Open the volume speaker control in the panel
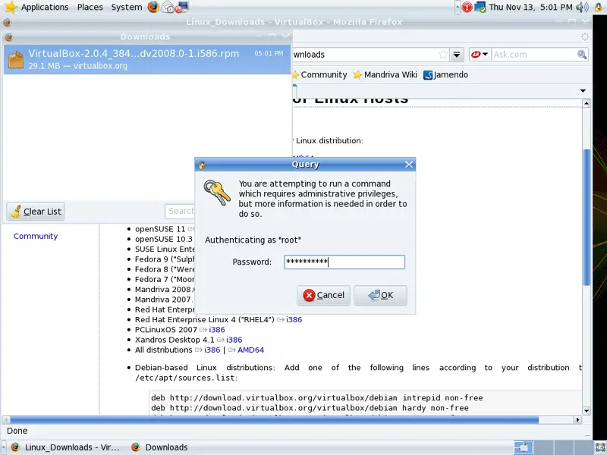The height and width of the screenshot is (455, 607). tap(582, 7)
